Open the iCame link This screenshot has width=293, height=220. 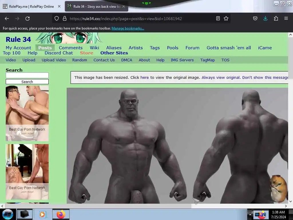tap(265, 48)
